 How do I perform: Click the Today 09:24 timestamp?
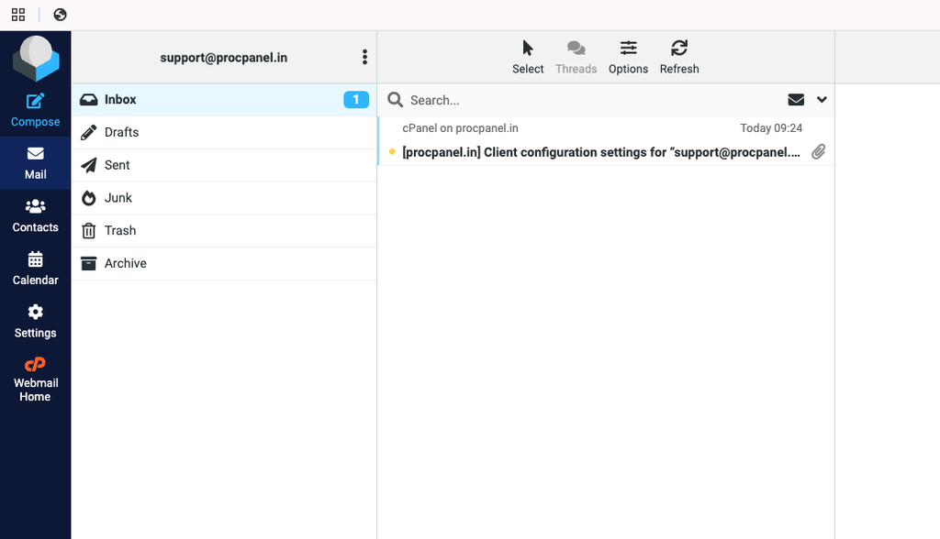point(771,128)
